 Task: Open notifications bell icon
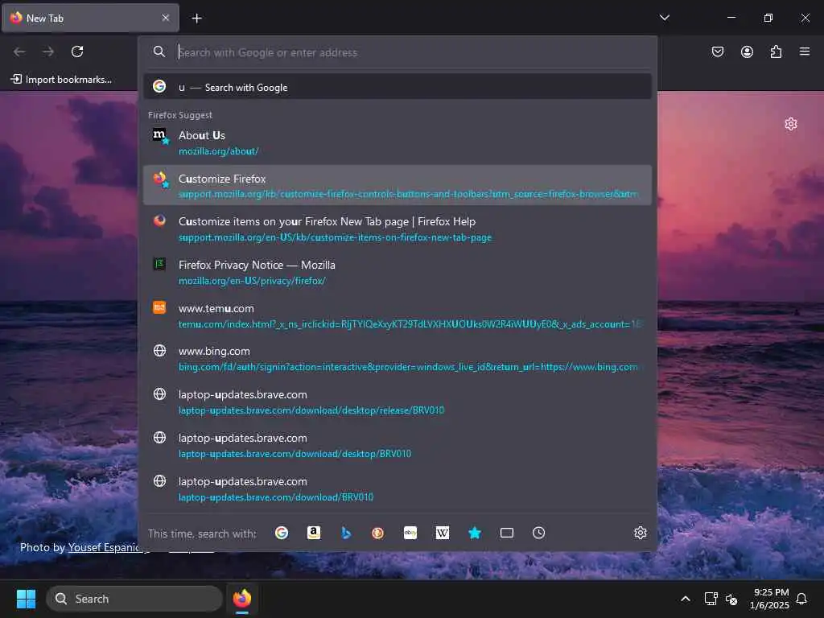802,599
